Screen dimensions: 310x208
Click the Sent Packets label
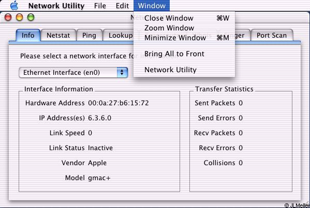click(x=215, y=103)
